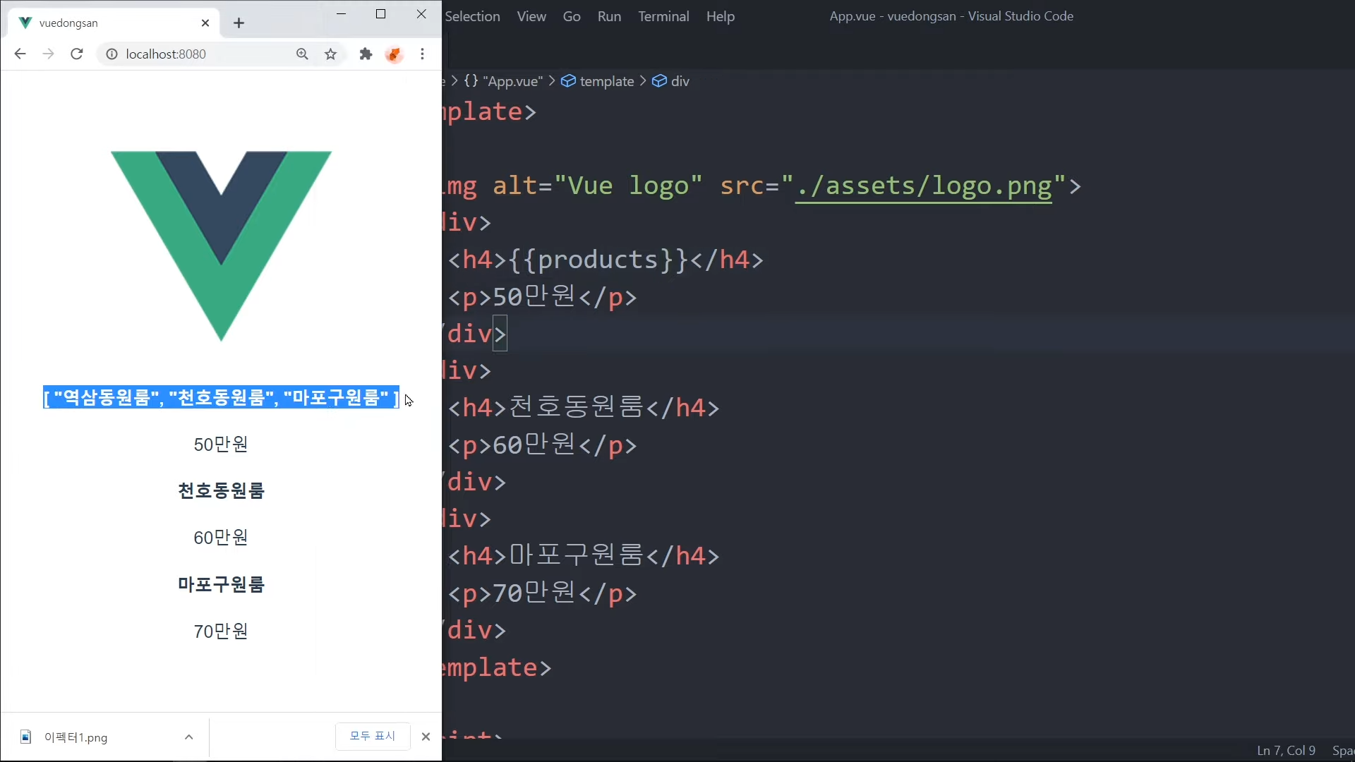This screenshot has height=762, width=1355.
Task: Bookmark this page with the star icon
Action: coord(330,54)
